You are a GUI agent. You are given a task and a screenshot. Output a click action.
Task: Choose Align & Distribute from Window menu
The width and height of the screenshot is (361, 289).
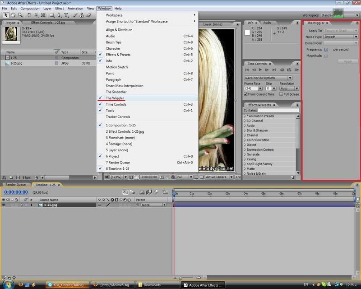pos(148,30)
